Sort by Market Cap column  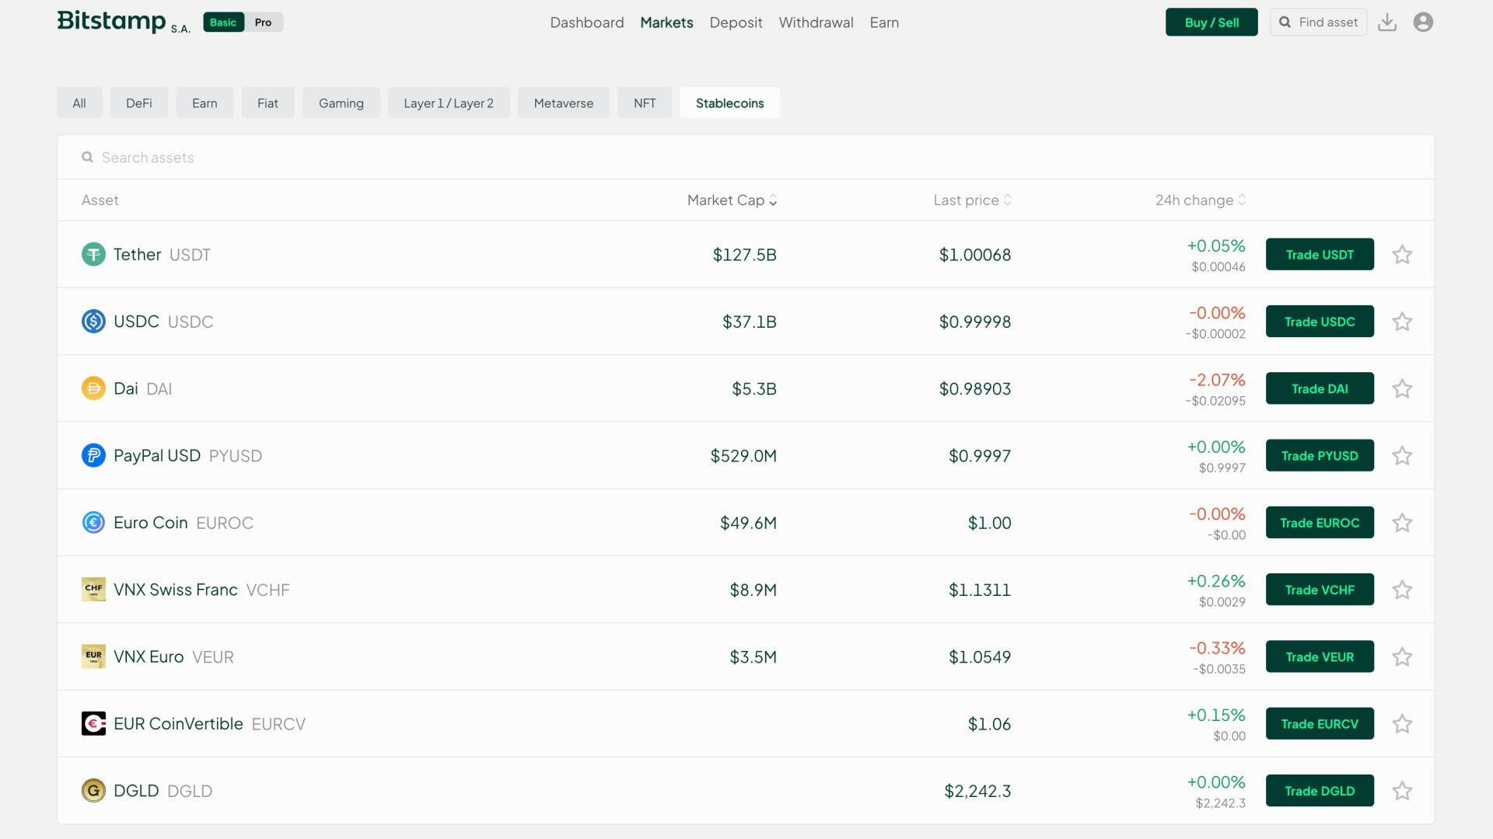pyautogui.click(x=732, y=200)
